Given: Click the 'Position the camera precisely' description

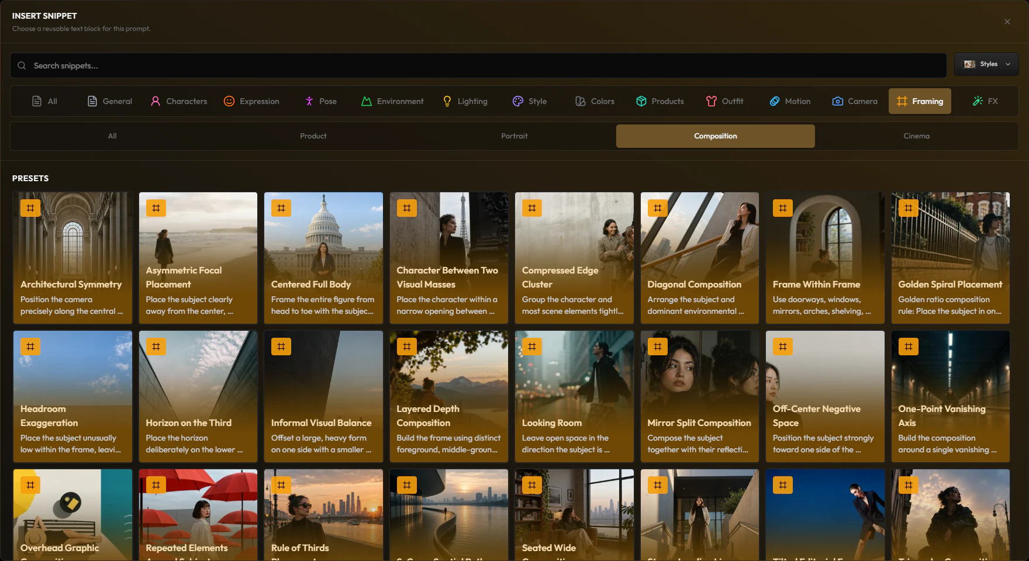Looking at the screenshot, I should click(x=71, y=305).
